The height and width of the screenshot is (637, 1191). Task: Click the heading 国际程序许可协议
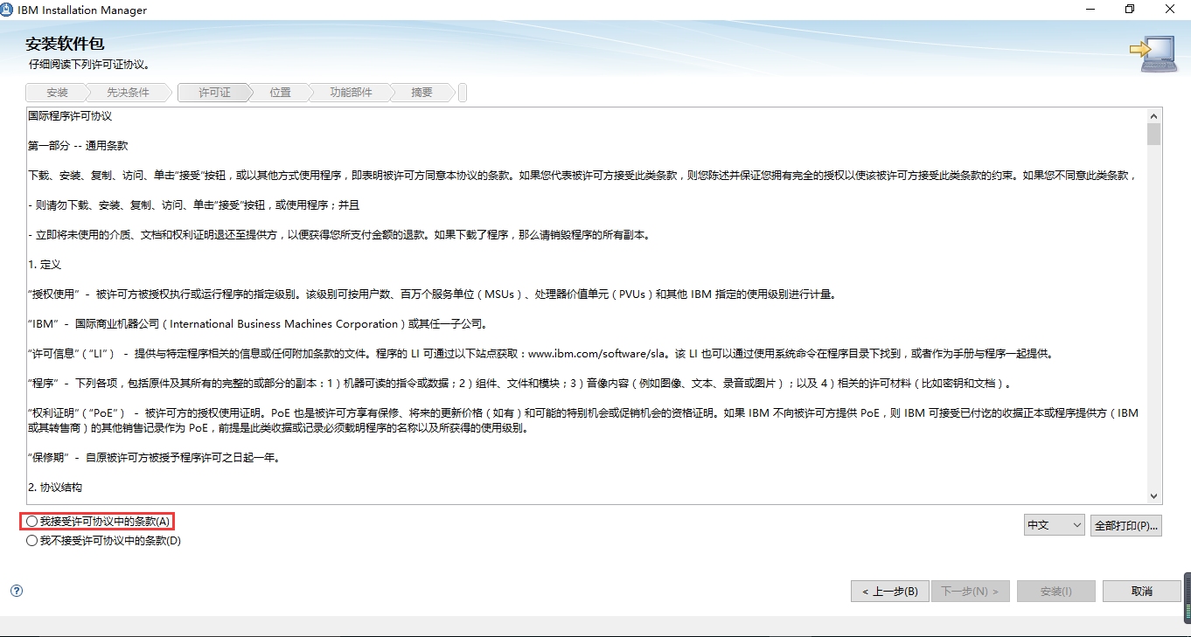click(x=70, y=115)
